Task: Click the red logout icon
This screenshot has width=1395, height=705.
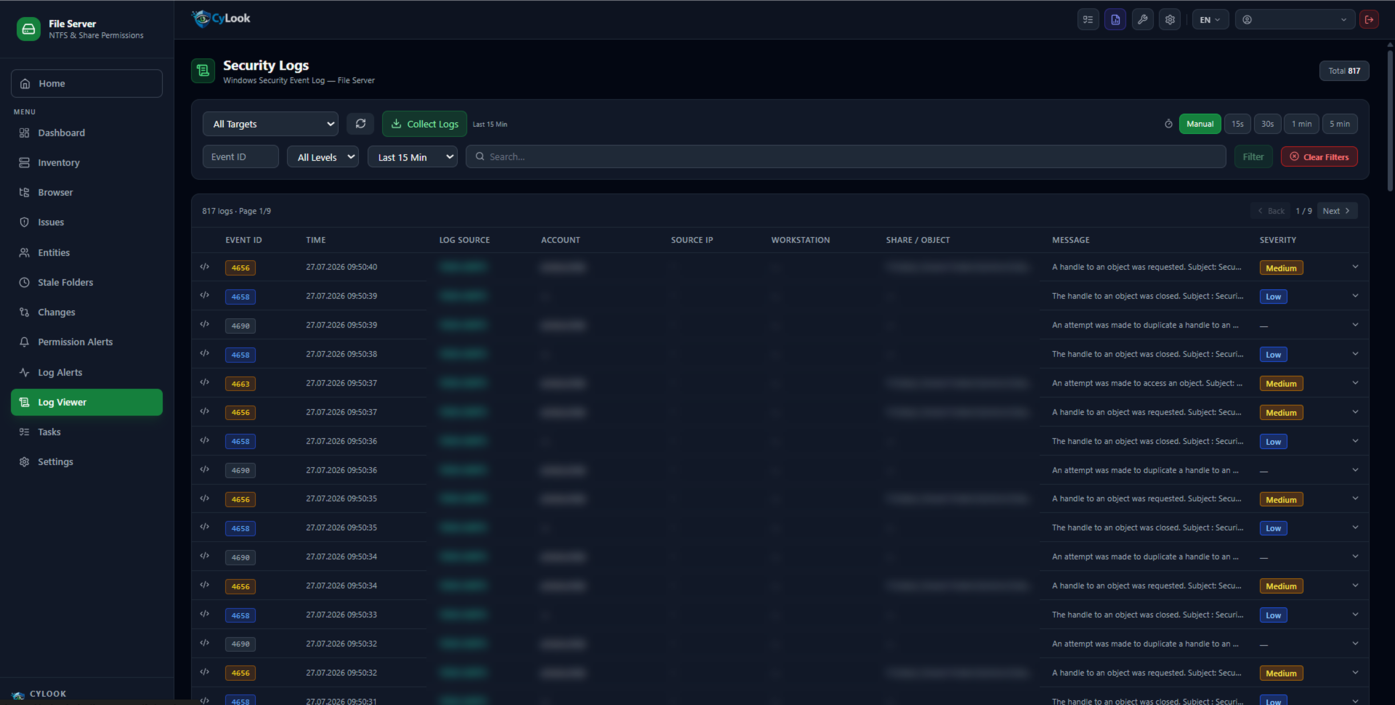Action: [1369, 20]
